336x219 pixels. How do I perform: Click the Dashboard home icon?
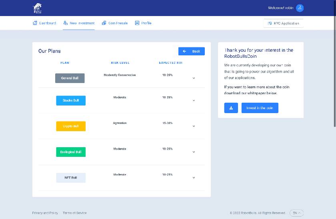coord(35,23)
